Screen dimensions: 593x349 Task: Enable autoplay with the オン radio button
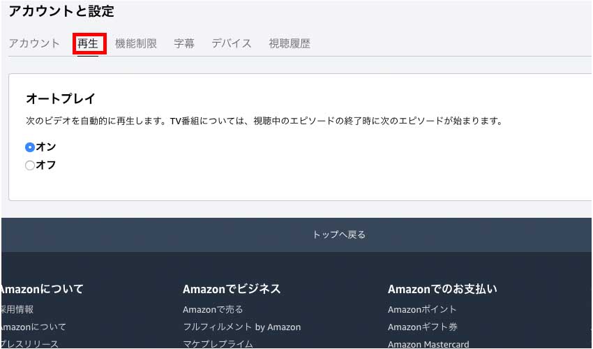pos(30,147)
